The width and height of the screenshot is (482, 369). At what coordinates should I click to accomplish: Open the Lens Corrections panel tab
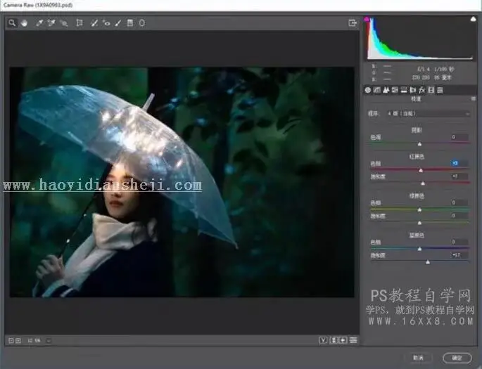413,90
